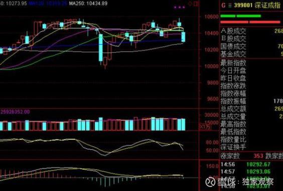This screenshot has height=191, width=283.
Task: Click the 9600 price axis label
Action: click(x=213, y=99)
